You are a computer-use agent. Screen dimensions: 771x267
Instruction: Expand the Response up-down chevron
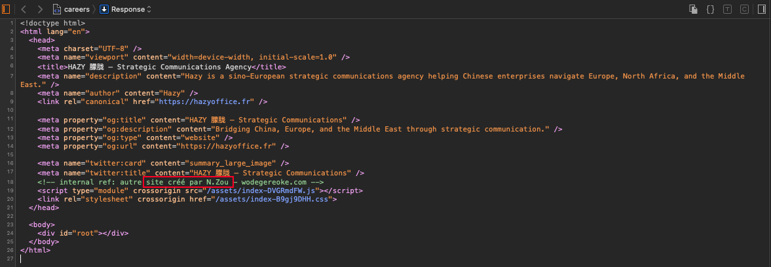tap(149, 9)
